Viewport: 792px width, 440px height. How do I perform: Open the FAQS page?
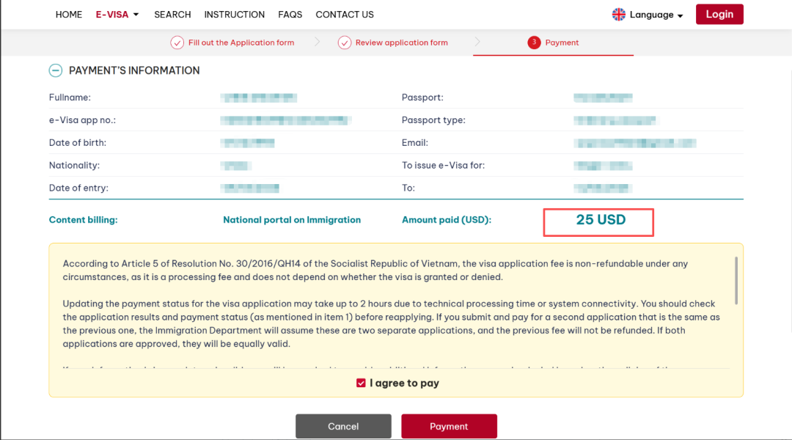(290, 15)
